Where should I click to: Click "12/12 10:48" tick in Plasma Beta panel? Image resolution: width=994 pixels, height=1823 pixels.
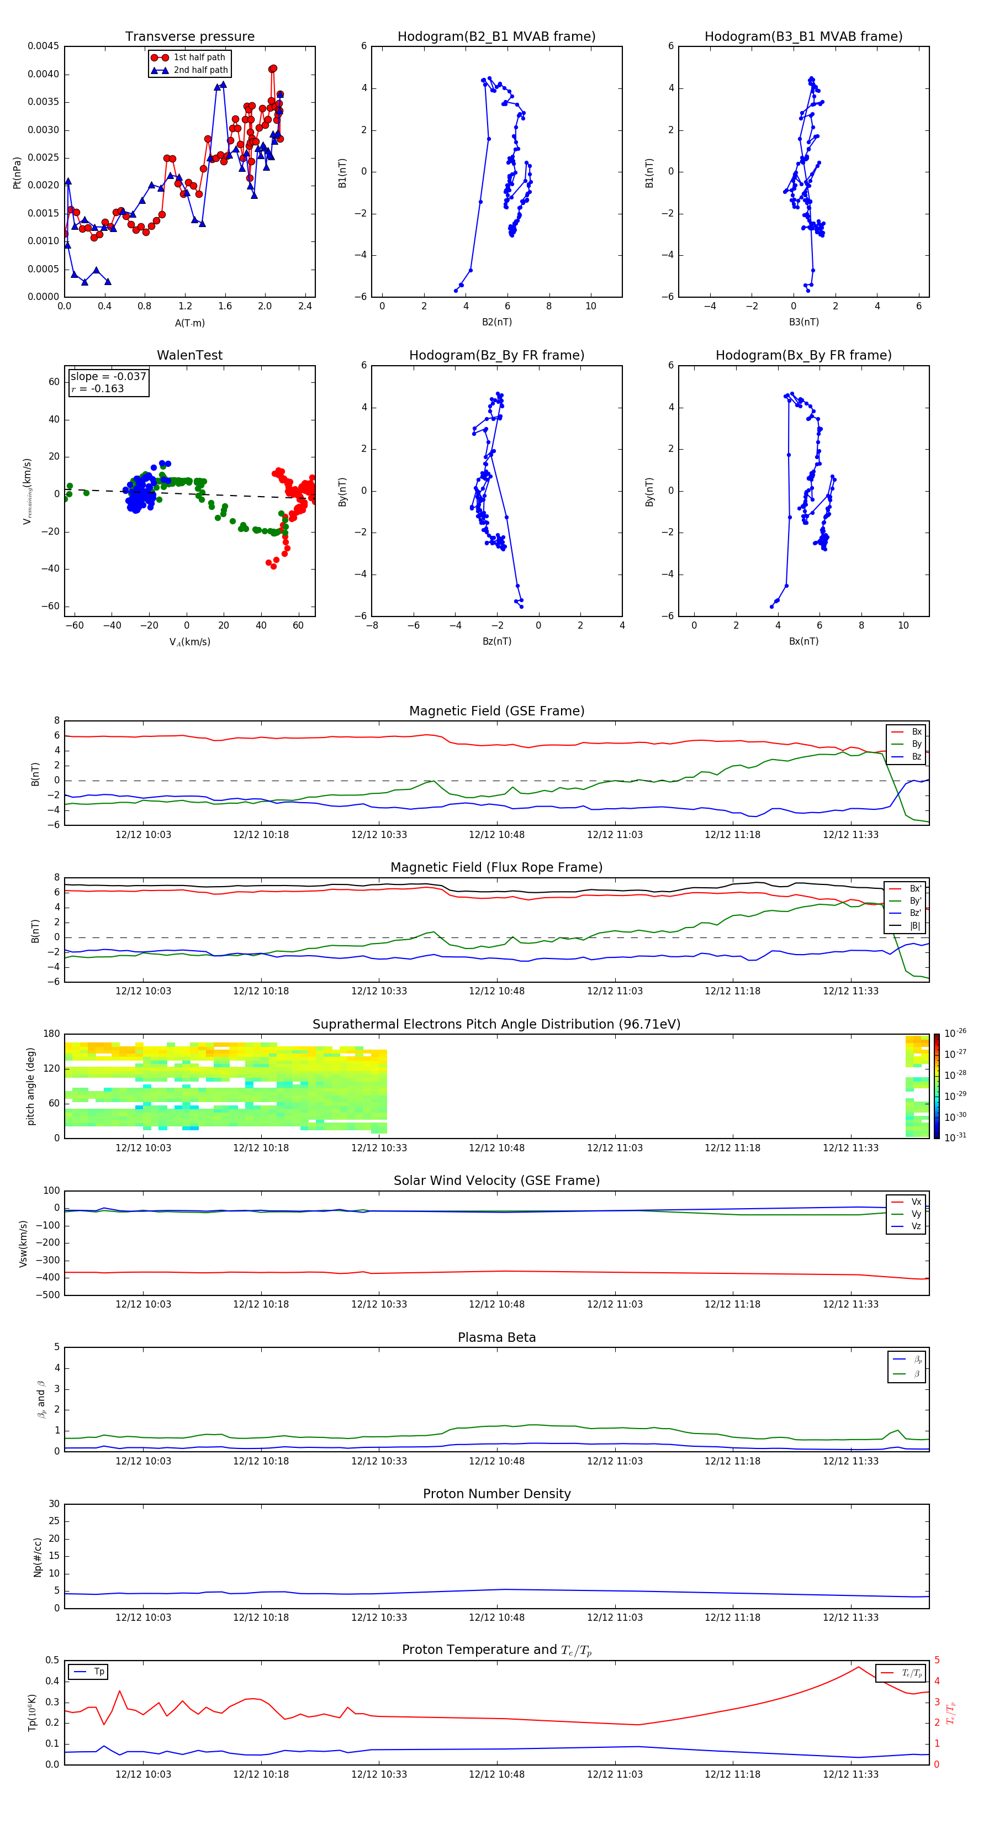[496, 1461]
